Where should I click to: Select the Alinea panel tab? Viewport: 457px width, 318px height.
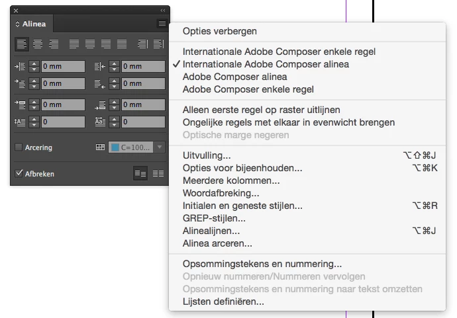pyautogui.click(x=32, y=24)
